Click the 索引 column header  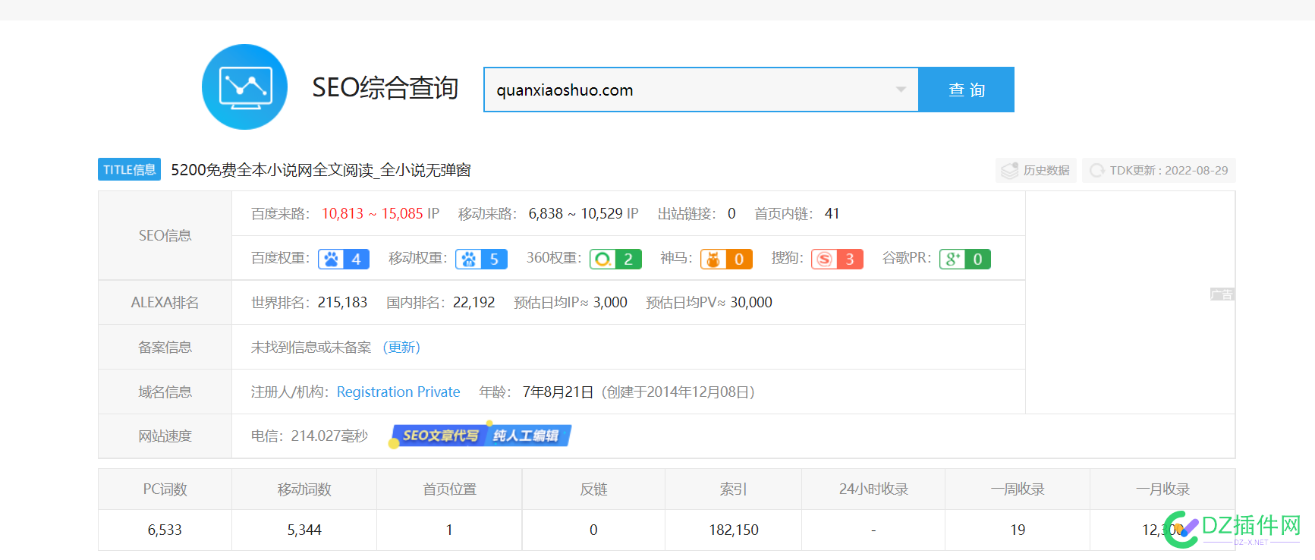734,489
